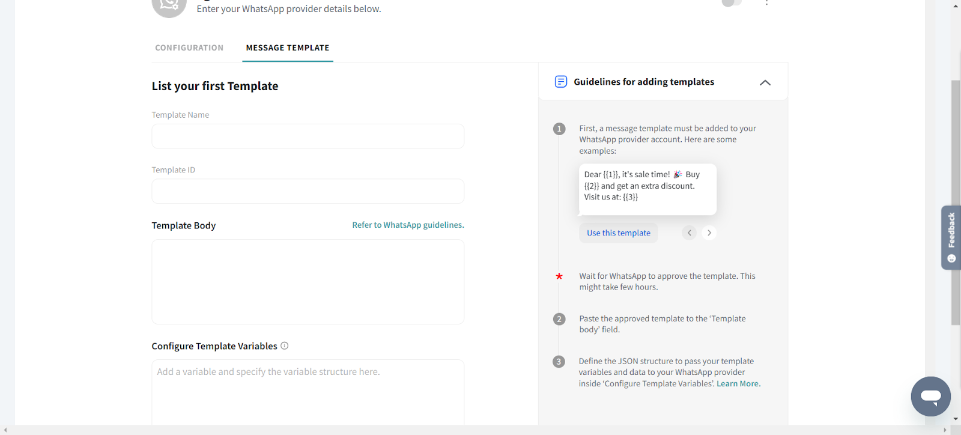Image resolution: width=961 pixels, height=435 pixels.
Task: Switch to the Configuration tab
Action: click(189, 48)
